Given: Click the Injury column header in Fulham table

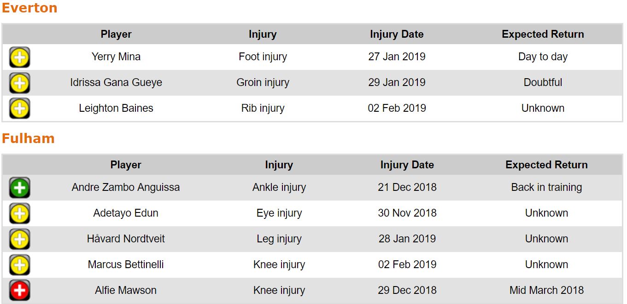Looking at the screenshot, I should (279, 165).
